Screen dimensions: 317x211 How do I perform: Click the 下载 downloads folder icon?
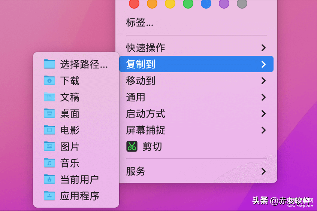[x=49, y=80]
